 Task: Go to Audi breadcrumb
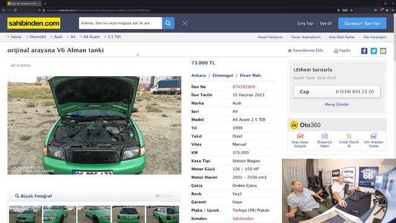click(58, 37)
